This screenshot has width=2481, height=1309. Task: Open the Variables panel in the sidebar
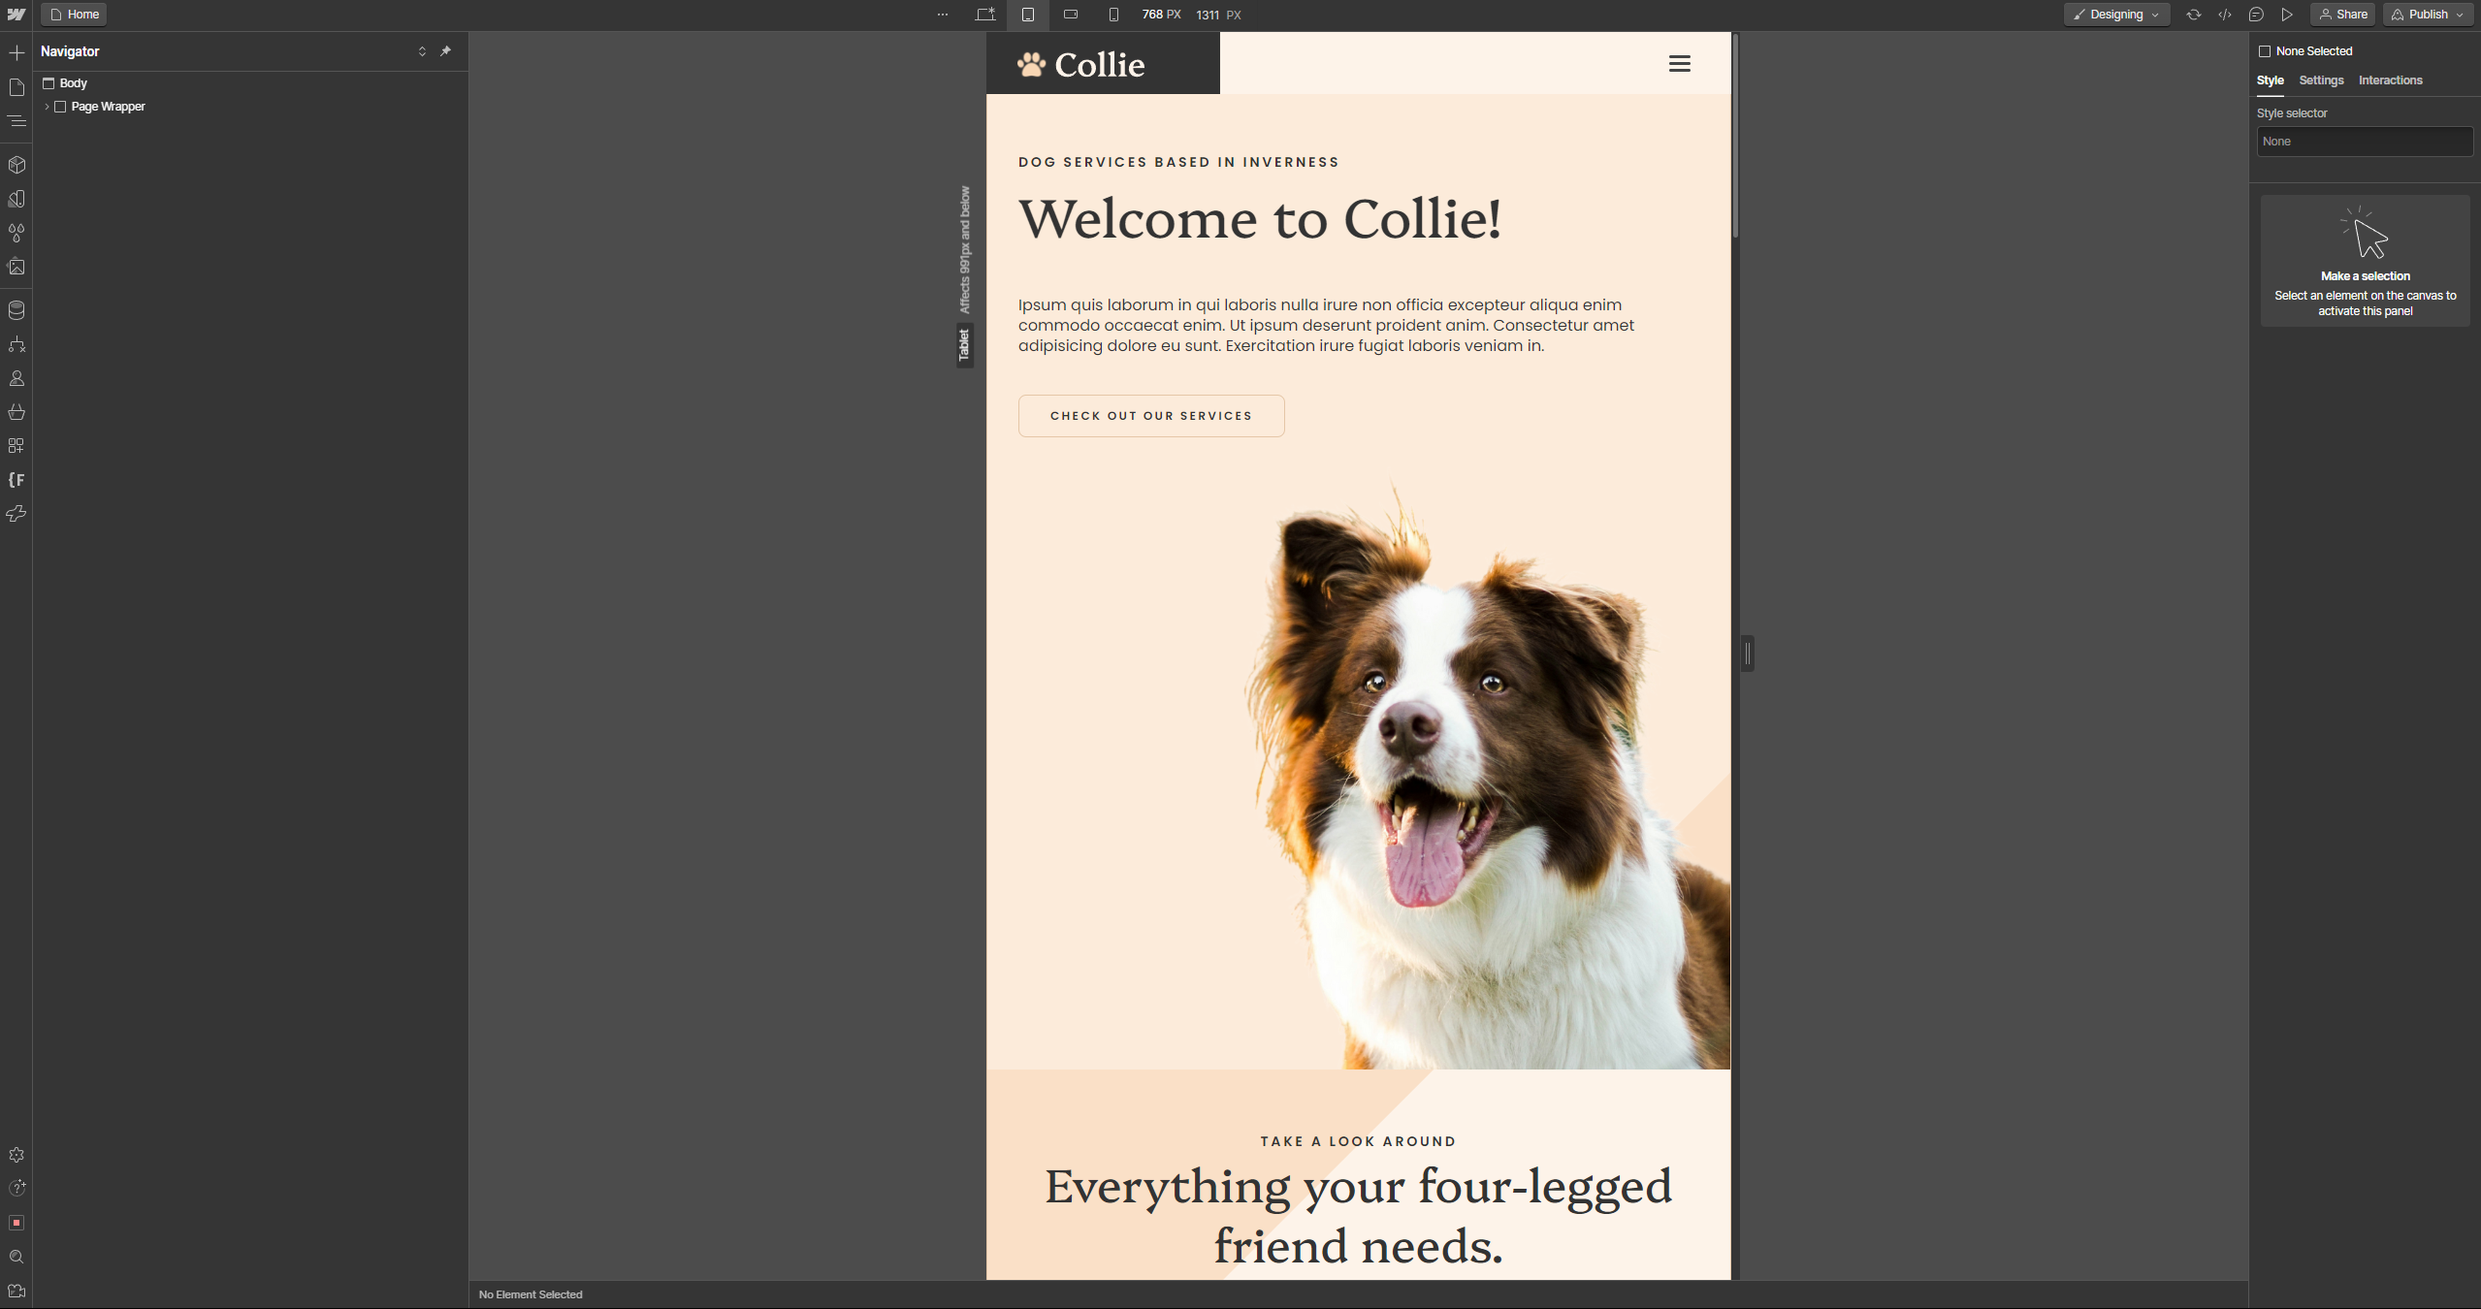click(16, 199)
